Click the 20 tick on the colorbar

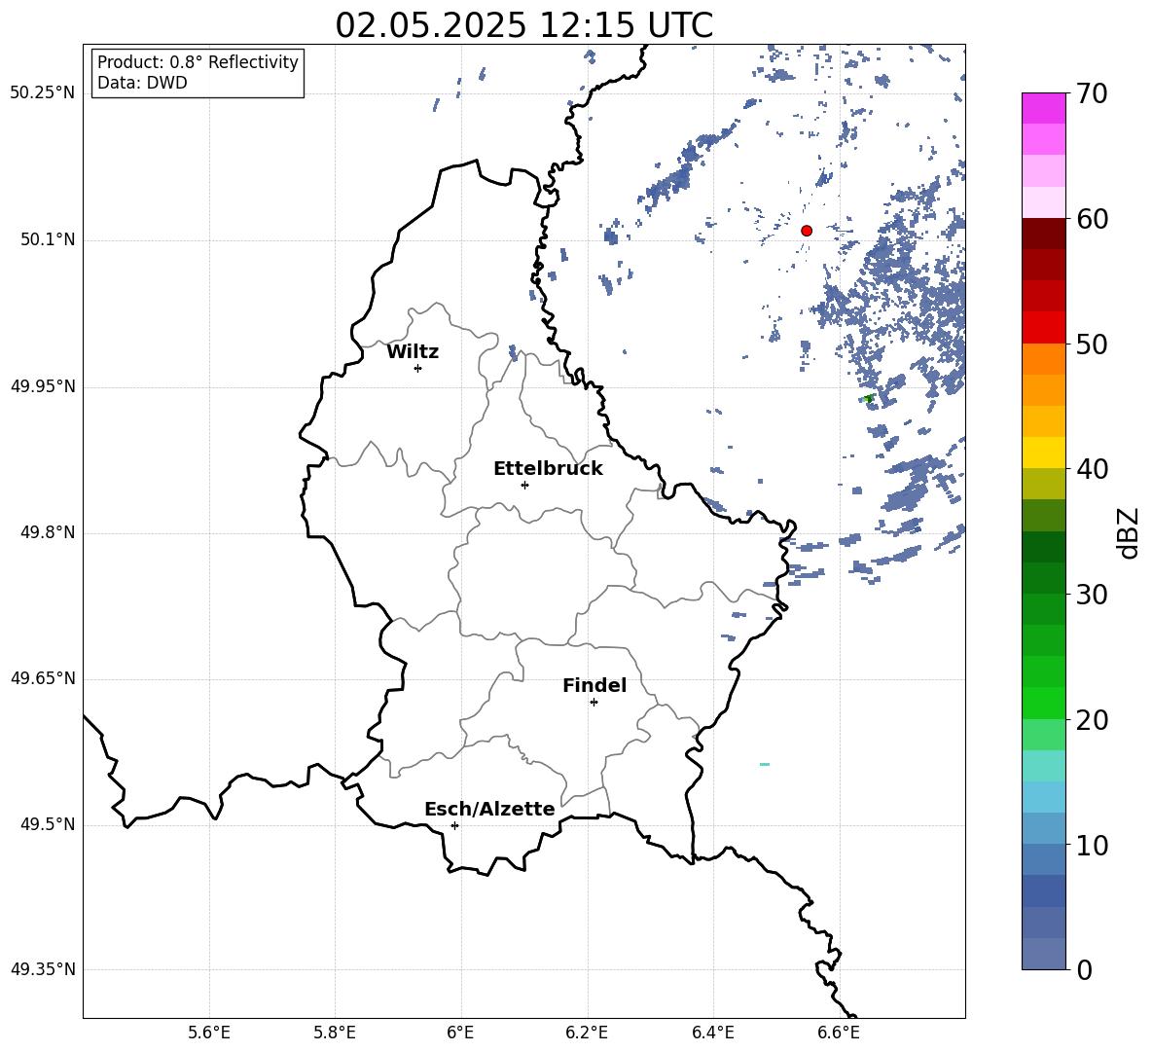(1091, 720)
